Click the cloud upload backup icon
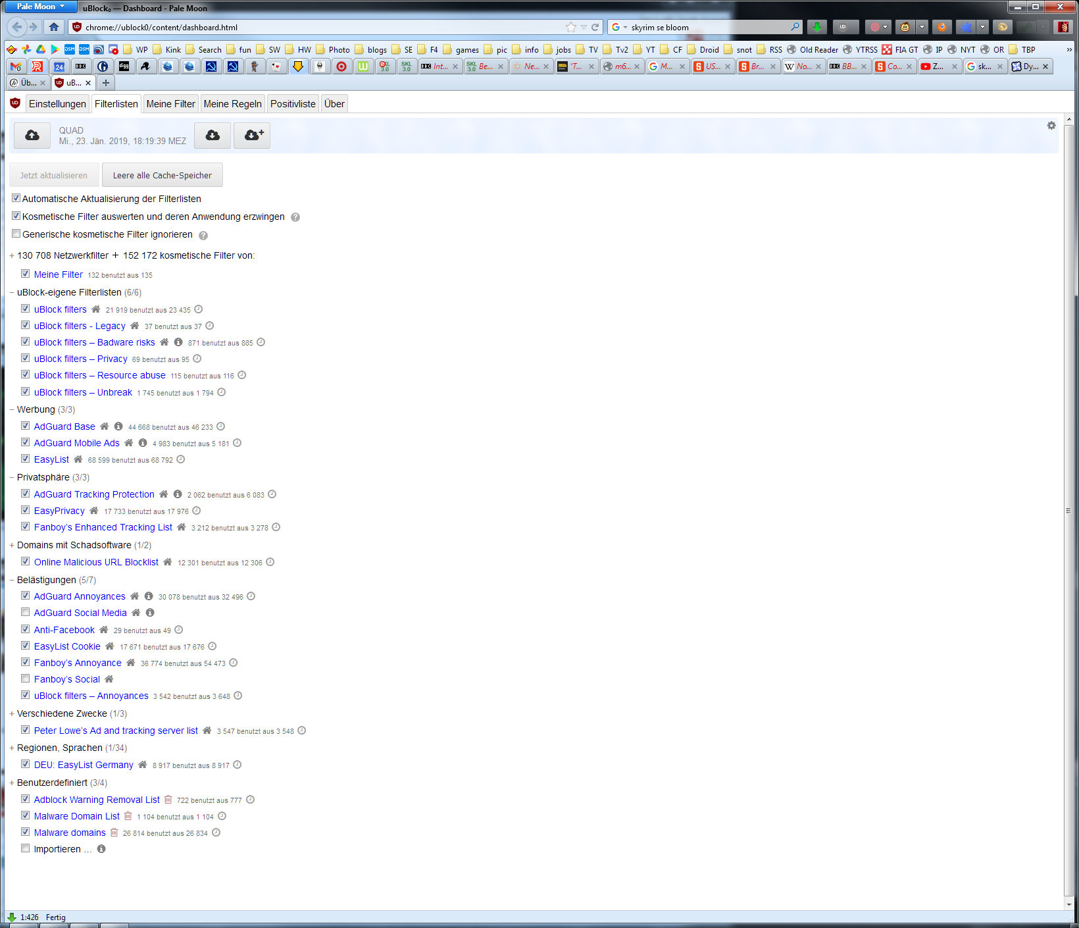 pos(32,136)
